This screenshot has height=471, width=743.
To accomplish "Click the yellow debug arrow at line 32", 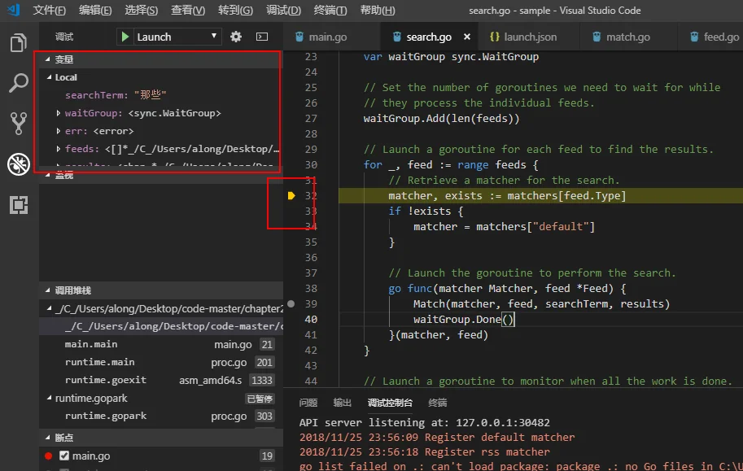I will click(291, 195).
